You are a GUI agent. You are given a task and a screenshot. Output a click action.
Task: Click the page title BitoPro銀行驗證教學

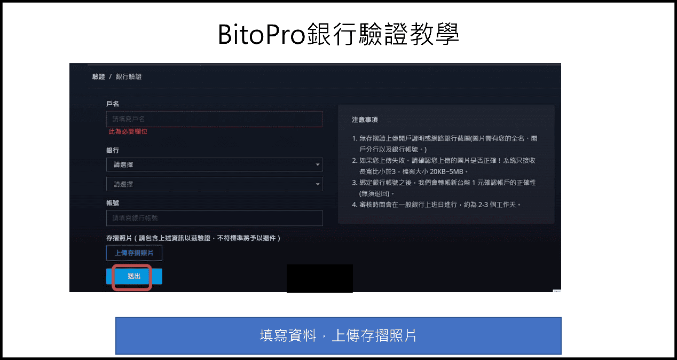(x=338, y=33)
